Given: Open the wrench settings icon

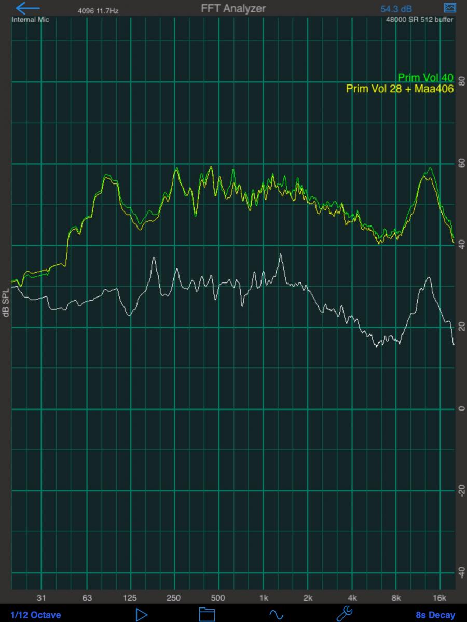Looking at the screenshot, I should (x=345, y=614).
